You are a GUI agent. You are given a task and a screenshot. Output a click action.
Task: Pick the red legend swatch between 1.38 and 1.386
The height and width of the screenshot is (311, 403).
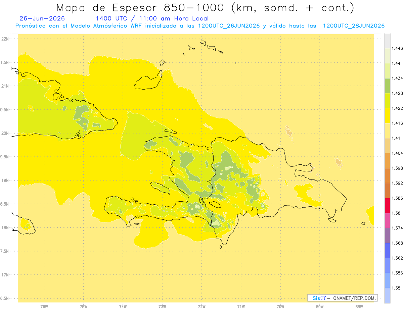point(387,205)
